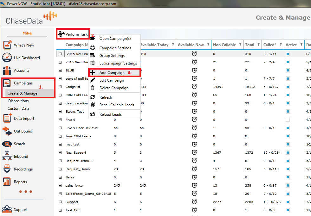Show more sidebar items via three dots
311x216 pixels.
click(x=25, y=192)
